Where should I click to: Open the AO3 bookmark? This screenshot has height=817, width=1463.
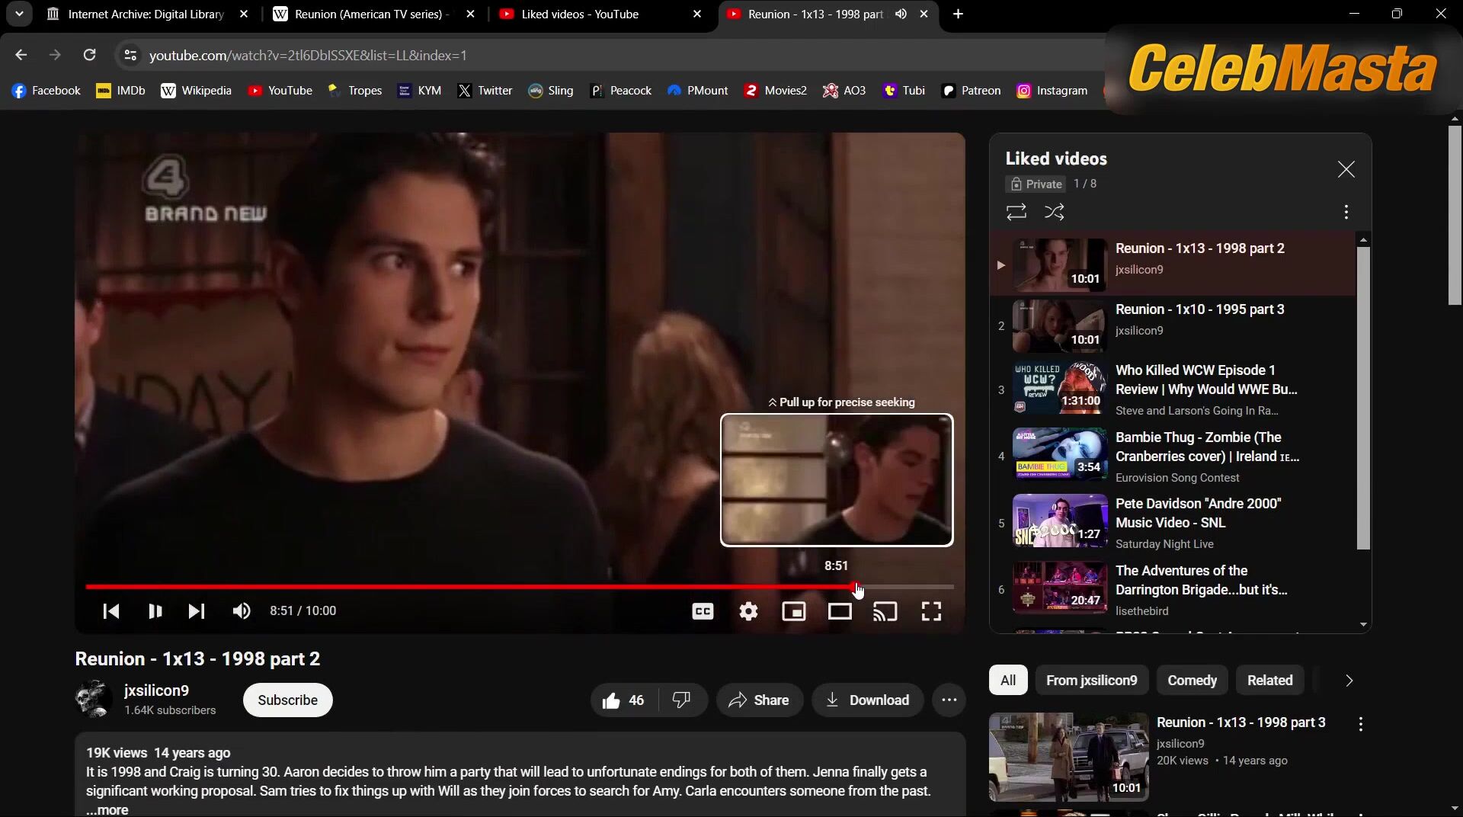click(x=844, y=91)
